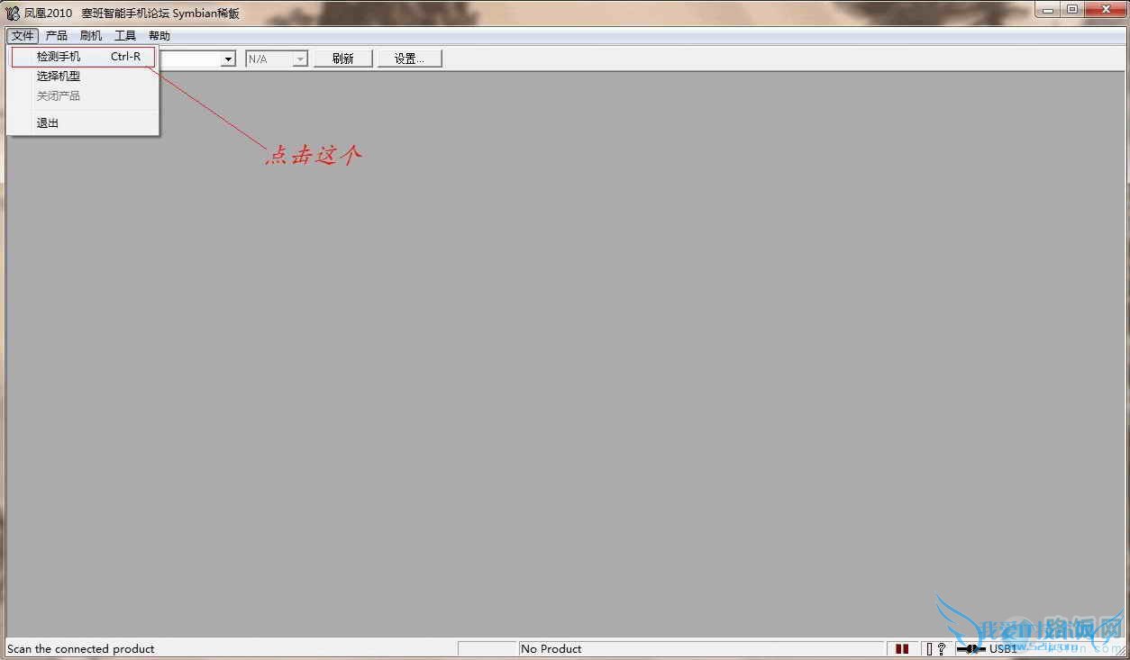The height and width of the screenshot is (660, 1130).
Task: Expand the connection dropdown arrow next to N/A
Action: coord(228,59)
